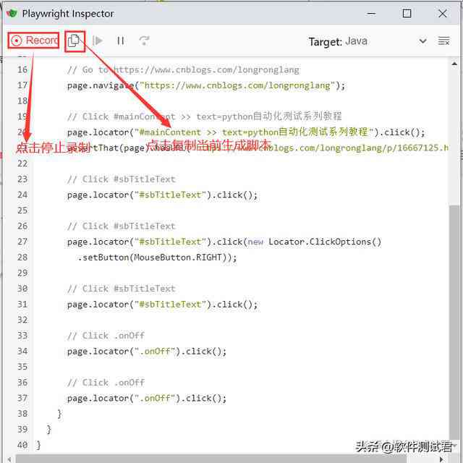Stop recording with the Record button

coord(33,41)
